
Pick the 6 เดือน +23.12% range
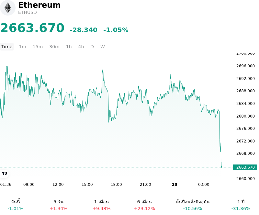tap(144, 205)
